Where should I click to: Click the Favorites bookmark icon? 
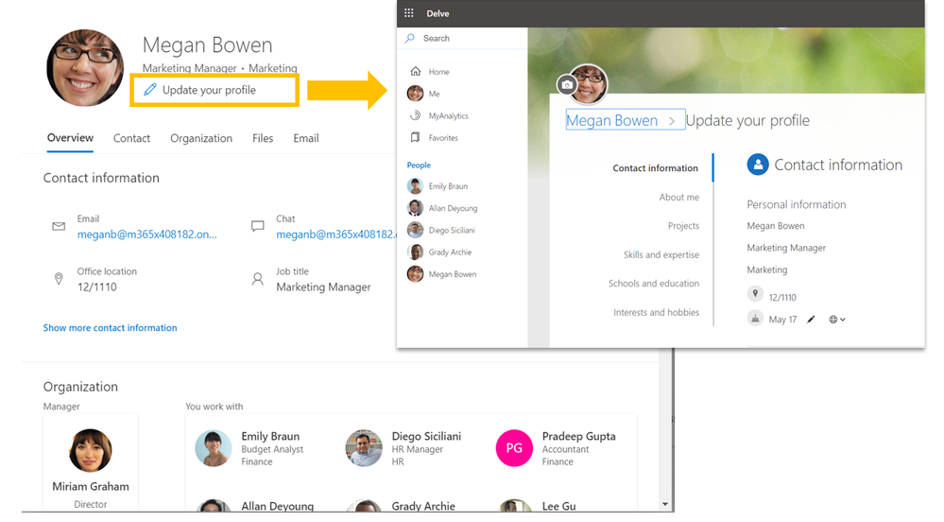pos(416,137)
